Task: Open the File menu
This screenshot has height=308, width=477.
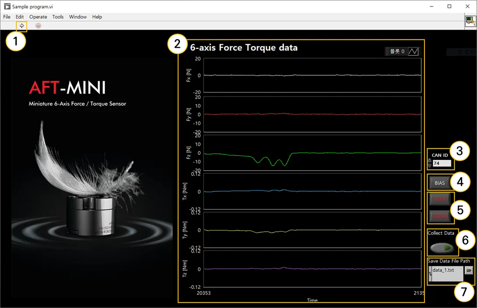Action: tap(7, 17)
